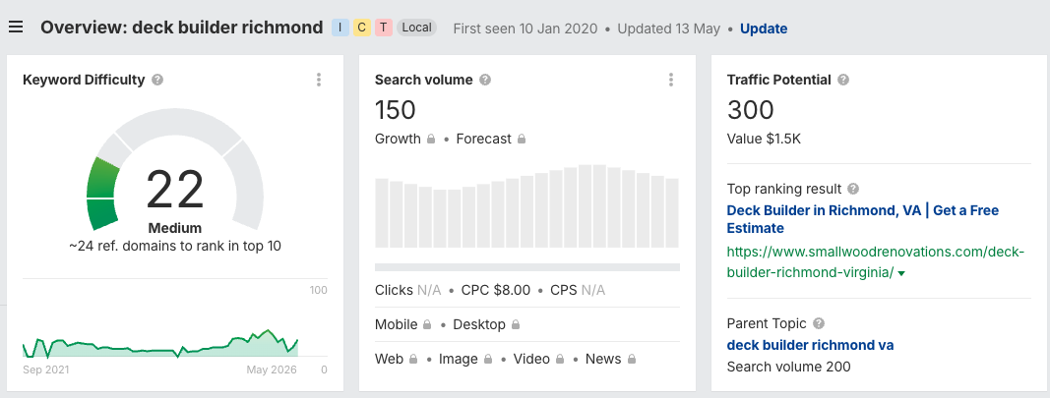Open the hamburger menu
This screenshot has width=1050, height=398.
[16, 28]
